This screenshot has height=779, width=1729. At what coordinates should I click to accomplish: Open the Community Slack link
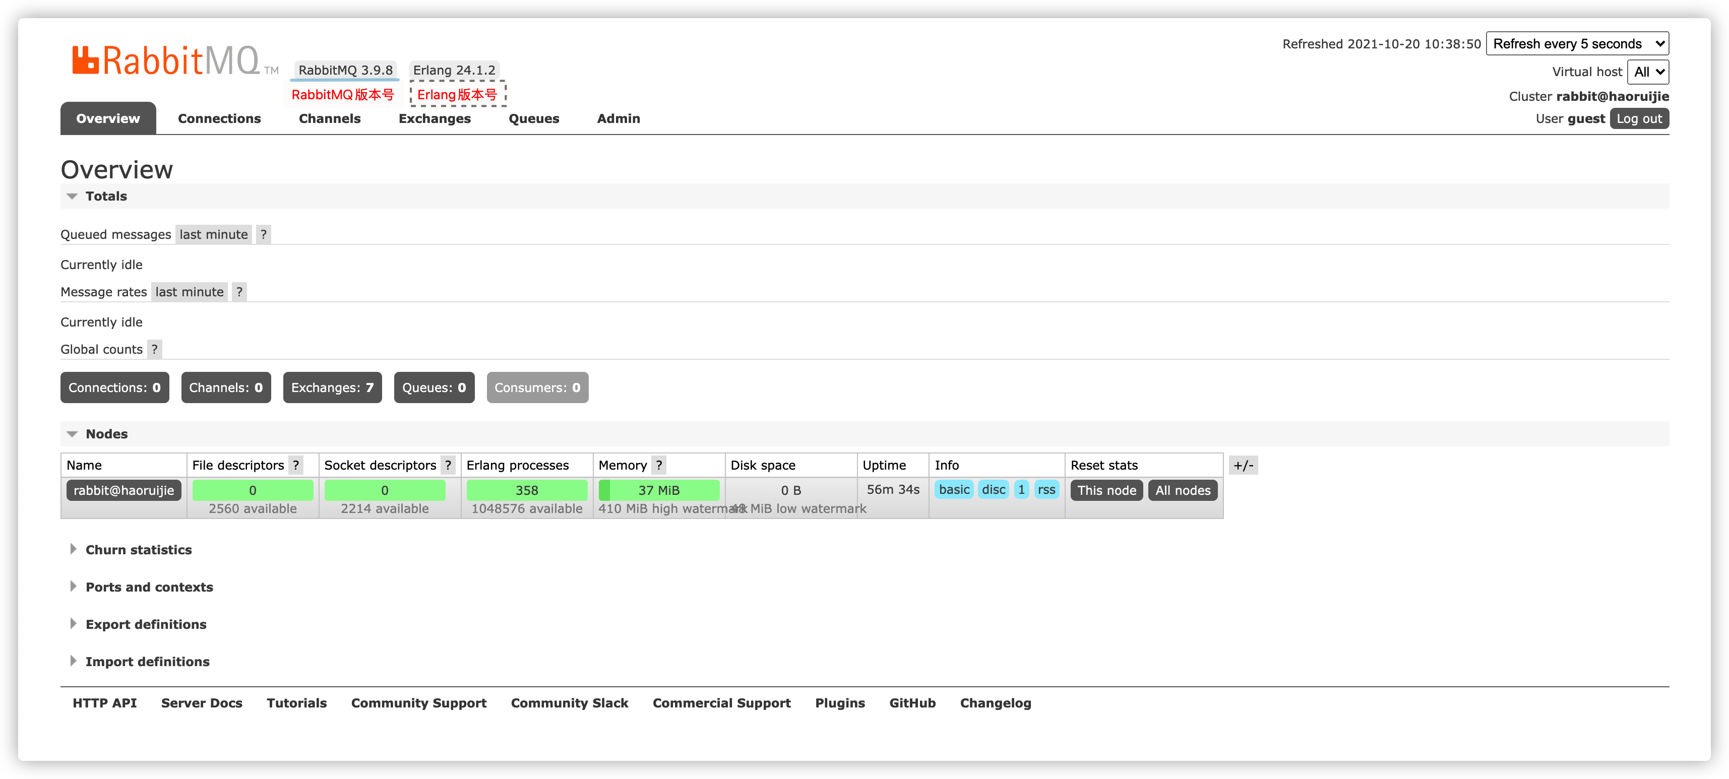[570, 703]
